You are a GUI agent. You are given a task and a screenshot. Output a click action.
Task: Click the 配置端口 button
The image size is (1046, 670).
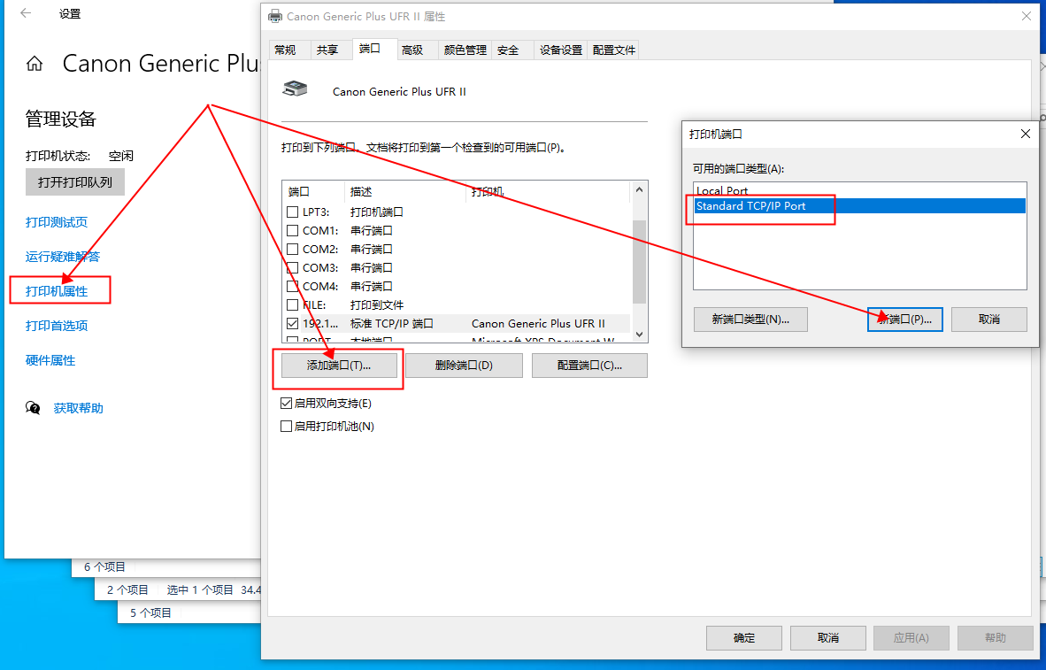pos(589,366)
